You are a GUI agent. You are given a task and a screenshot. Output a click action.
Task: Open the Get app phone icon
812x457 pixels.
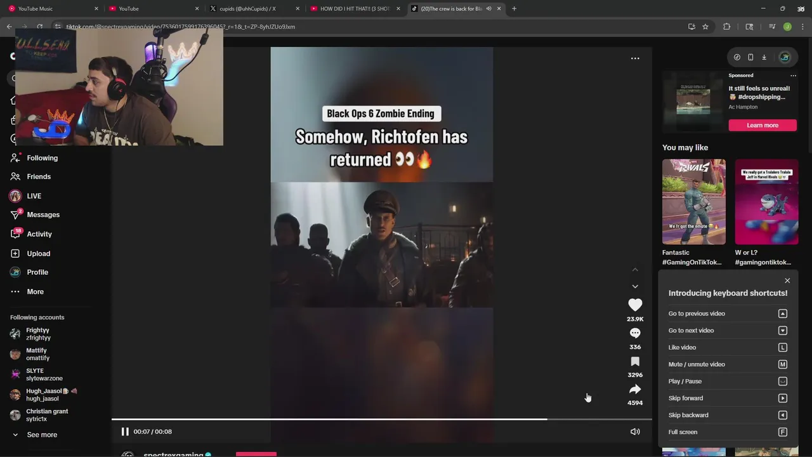750,57
